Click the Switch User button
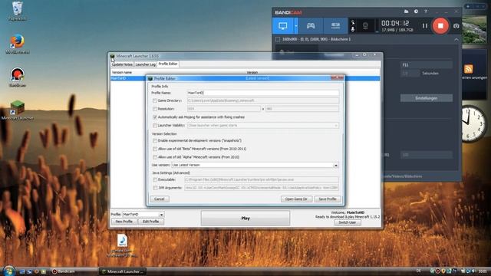This screenshot has height=276, width=491. point(348,222)
